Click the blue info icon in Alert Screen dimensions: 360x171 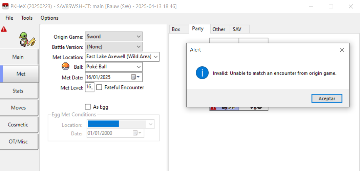tap(202, 73)
